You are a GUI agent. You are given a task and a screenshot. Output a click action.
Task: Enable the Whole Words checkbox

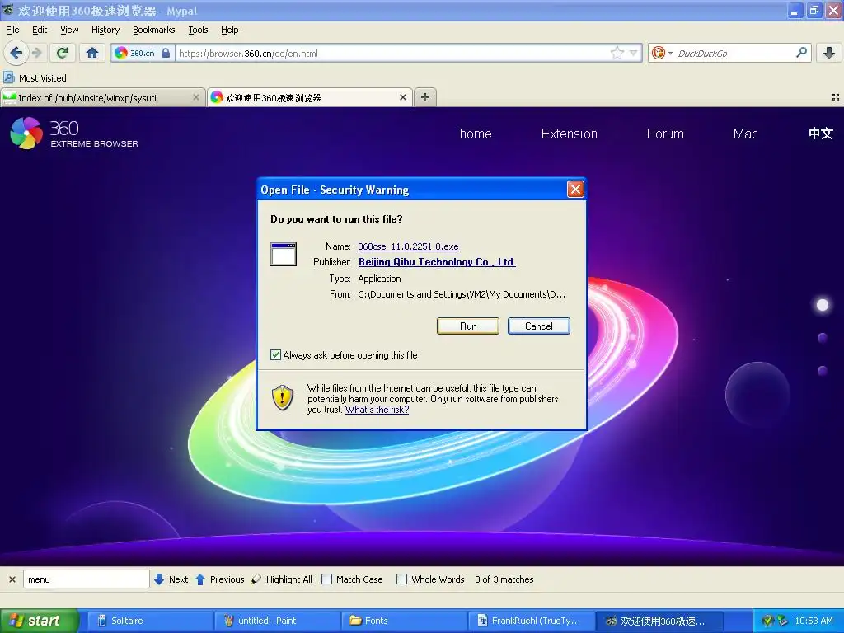click(x=401, y=579)
